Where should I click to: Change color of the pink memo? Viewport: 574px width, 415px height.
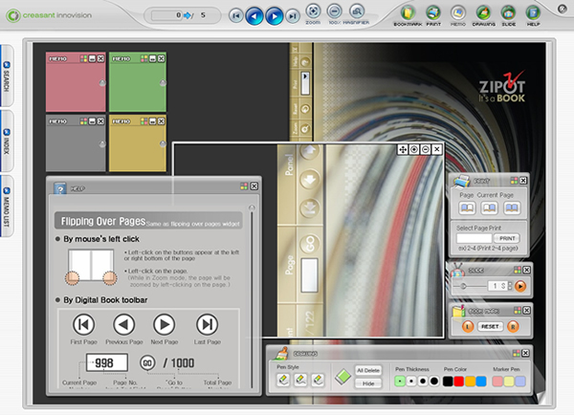coord(84,58)
